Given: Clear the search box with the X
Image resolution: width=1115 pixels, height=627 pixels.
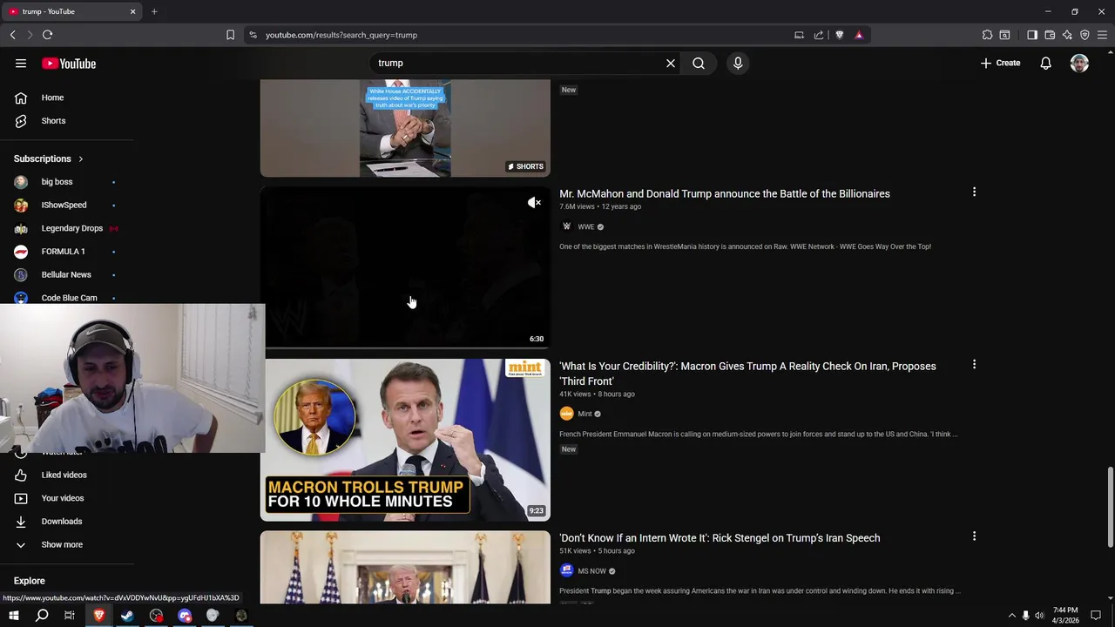Looking at the screenshot, I should click(x=671, y=63).
